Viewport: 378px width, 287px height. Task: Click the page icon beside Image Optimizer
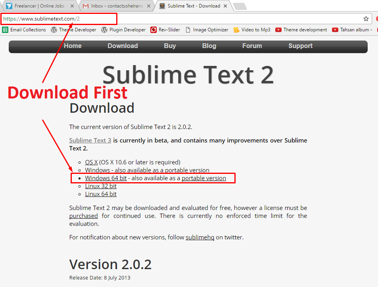[188, 30]
